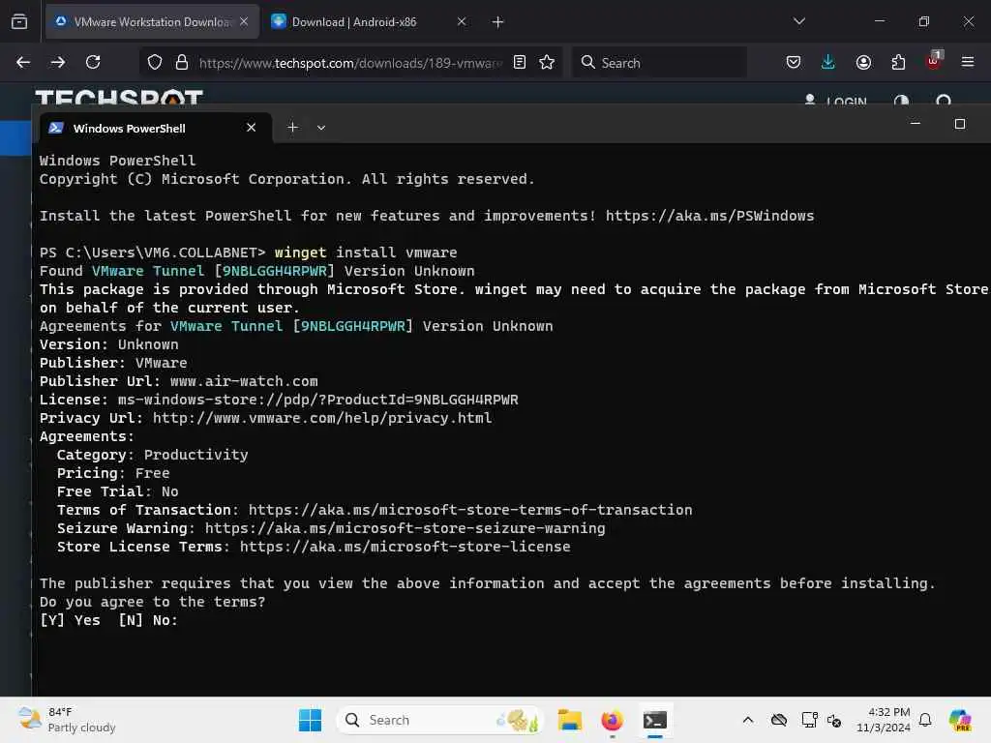Open Firefox View icon in the tab bar
Image resolution: width=991 pixels, height=743 pixels.
pyautogui.click(x=19, y=21)
